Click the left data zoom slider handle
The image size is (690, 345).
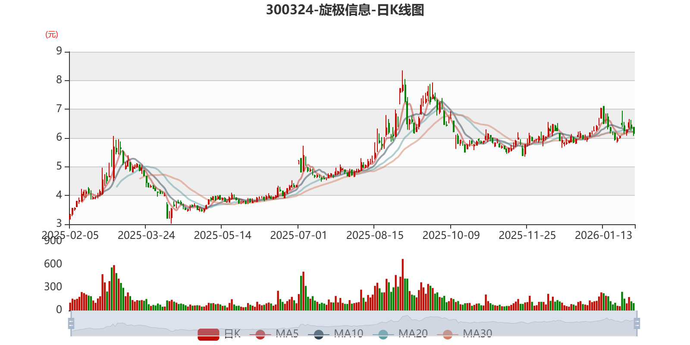click(71, 323)
